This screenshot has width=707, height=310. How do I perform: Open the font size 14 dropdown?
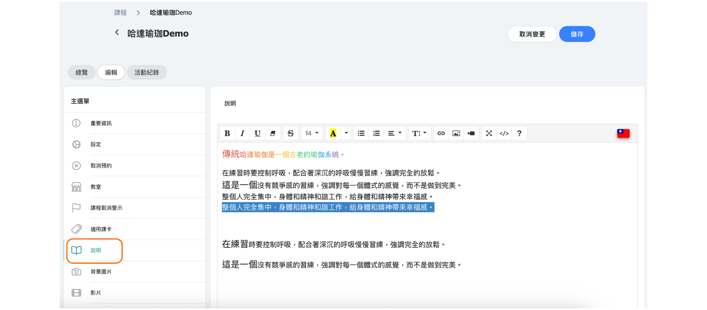point(312,133)
